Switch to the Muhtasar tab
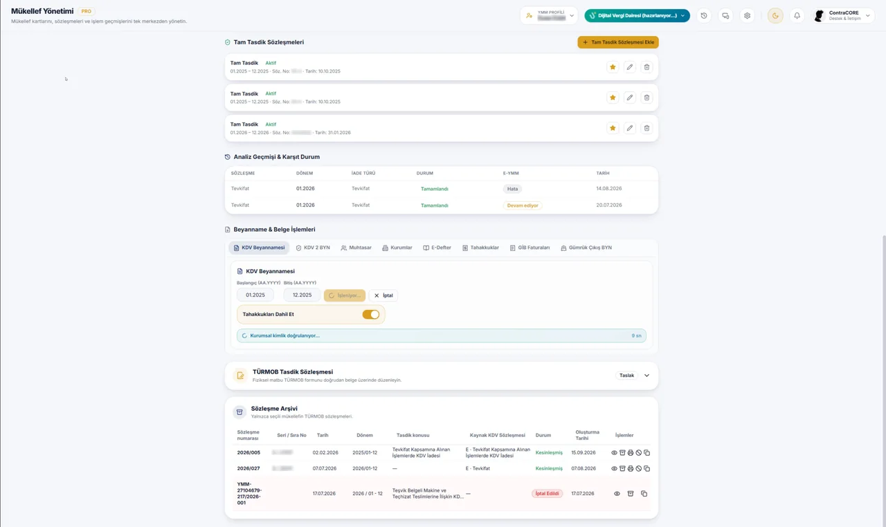This screenshot has width=886, height=527. [x=356, y=248]
